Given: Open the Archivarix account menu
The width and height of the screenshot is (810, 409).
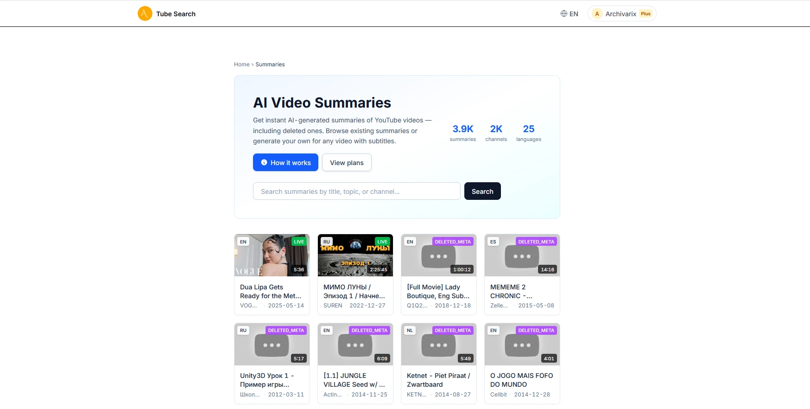Looking at the screenshot, I should click(621, 14).
